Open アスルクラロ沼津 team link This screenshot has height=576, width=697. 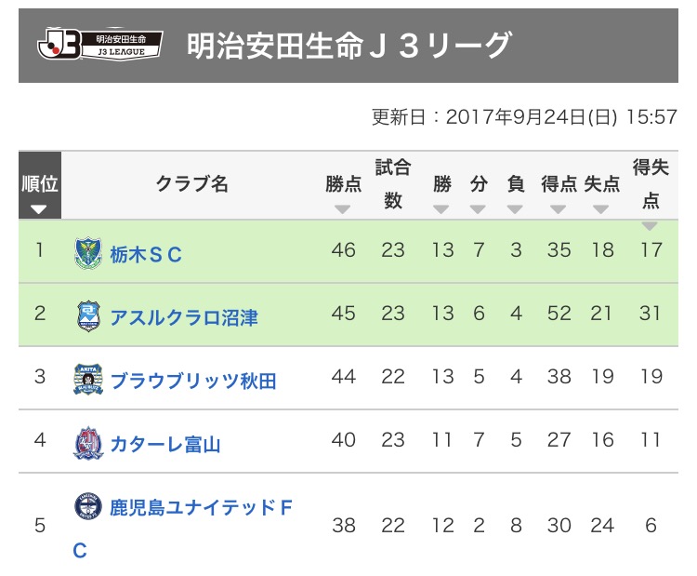coord(184,317)
